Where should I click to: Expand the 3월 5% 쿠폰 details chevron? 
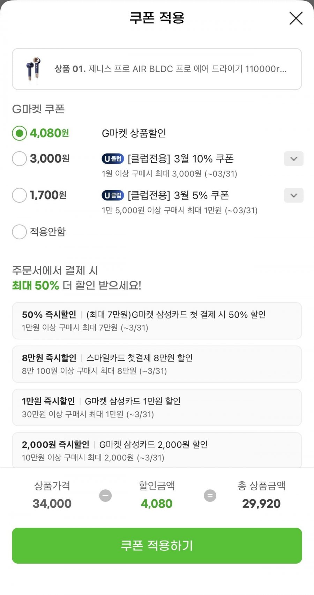[293, 195]
